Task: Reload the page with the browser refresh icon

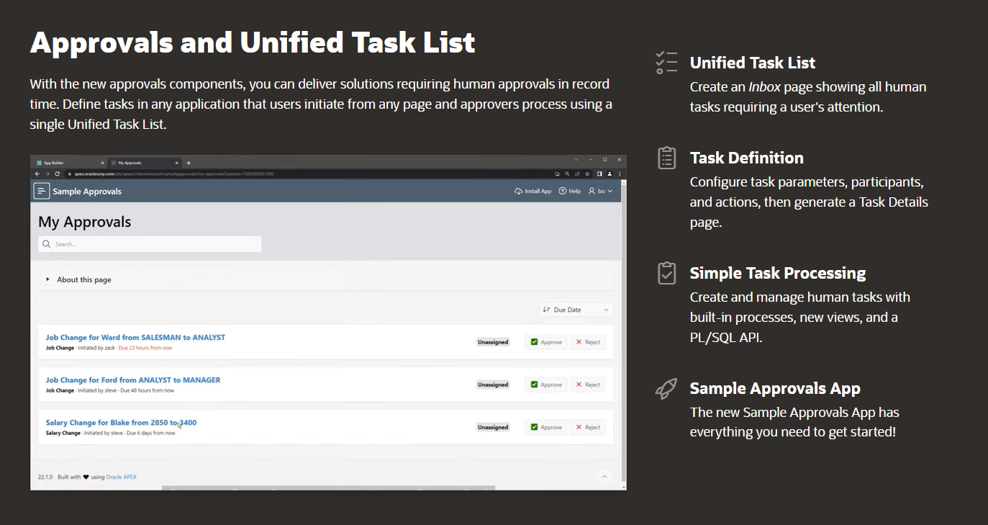Action: click(x=57, y=174)
